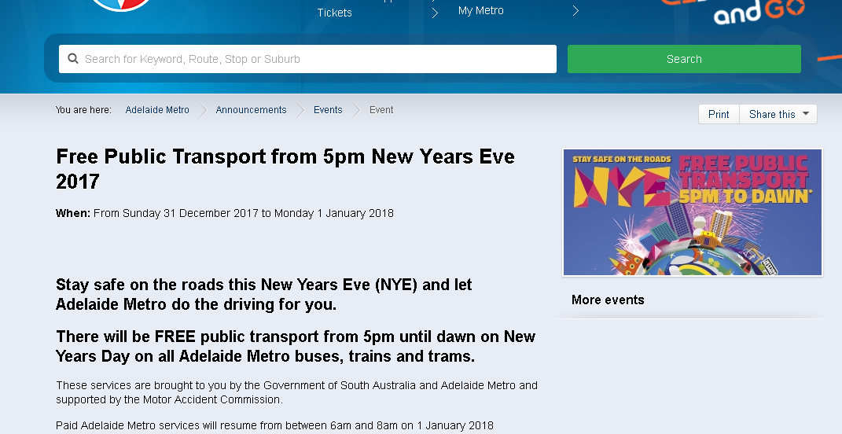Click the magnifier icon in search box
The height and width of the screenshot is (434, 842).
point(73,59)
